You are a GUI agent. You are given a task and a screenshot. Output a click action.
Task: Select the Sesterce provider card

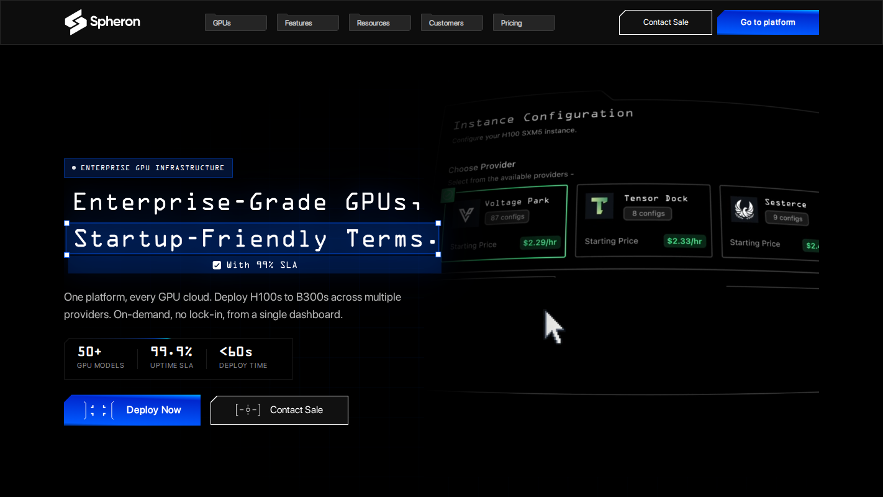pos(770,222)
